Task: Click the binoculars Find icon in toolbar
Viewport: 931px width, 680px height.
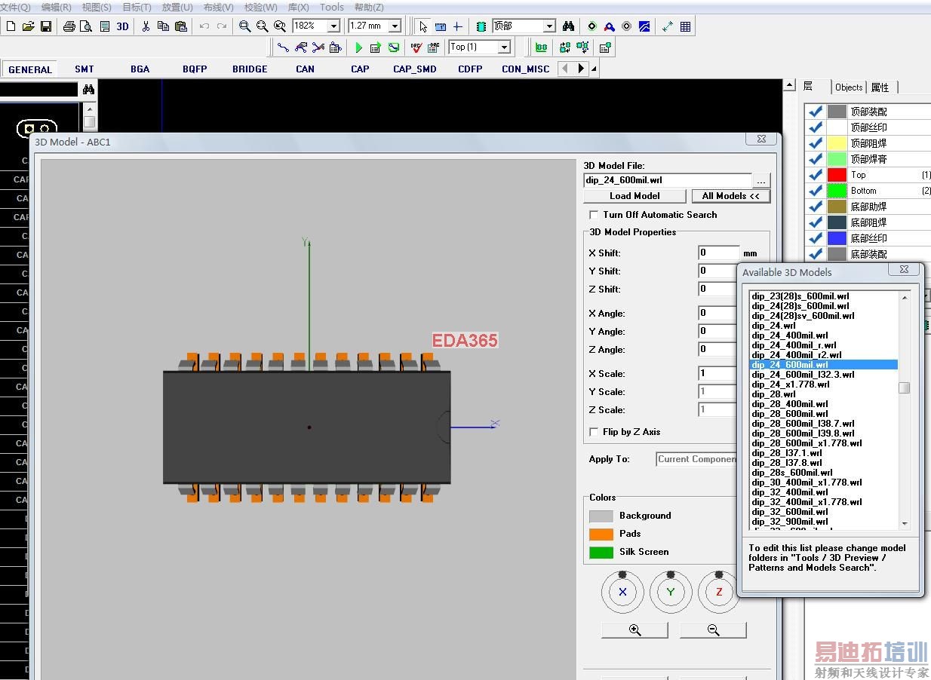Action: coord(568,26)
